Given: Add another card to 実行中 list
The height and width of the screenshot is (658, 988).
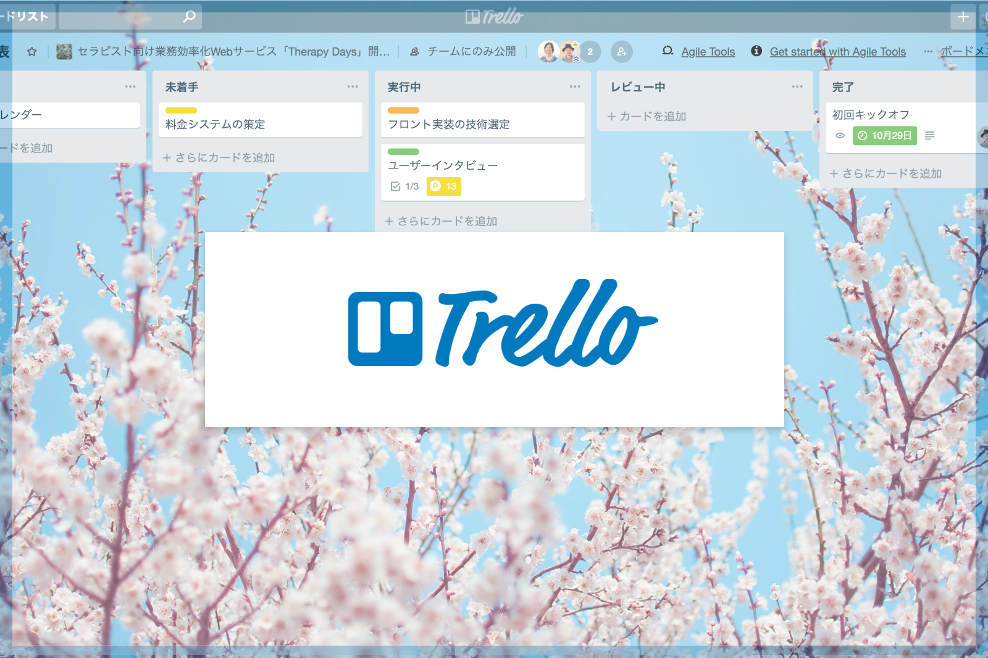Looking at the screenshot, I should click(x=441, y=221).
